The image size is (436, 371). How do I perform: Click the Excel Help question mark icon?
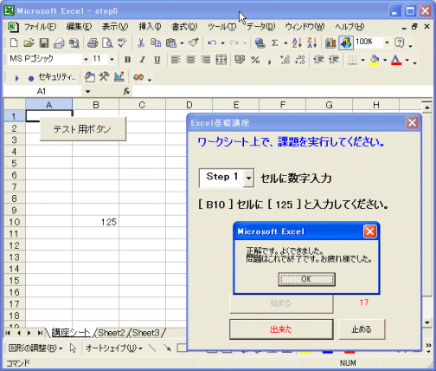click(x=400, y=43)
